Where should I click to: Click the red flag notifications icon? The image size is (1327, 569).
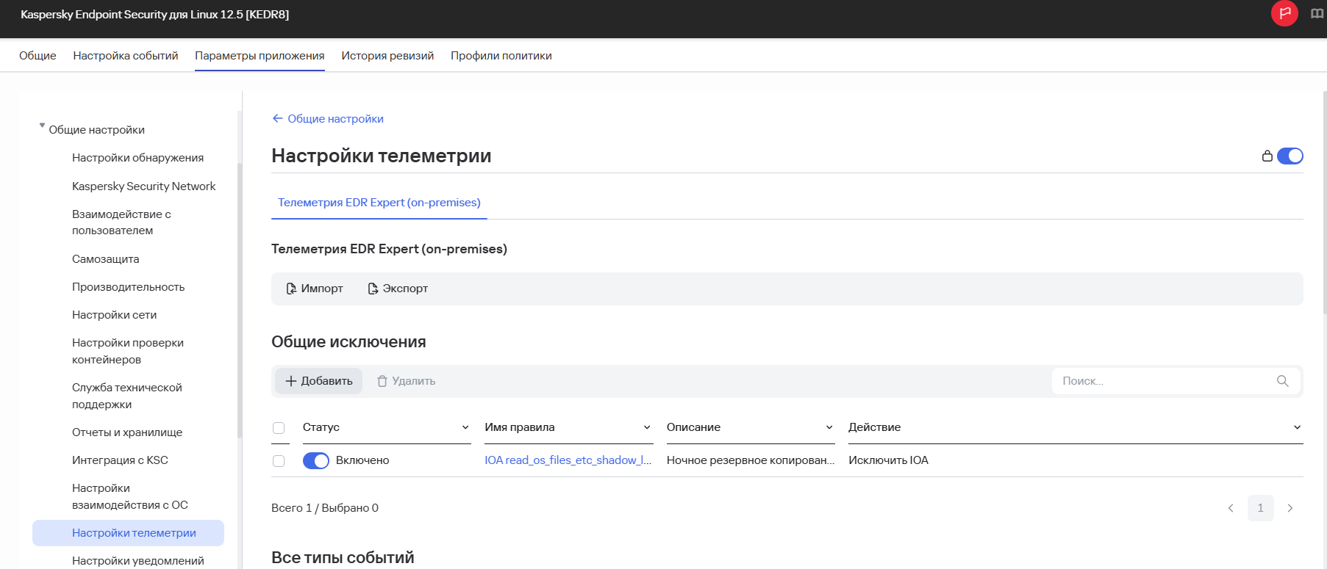(x=1284, y=13)
